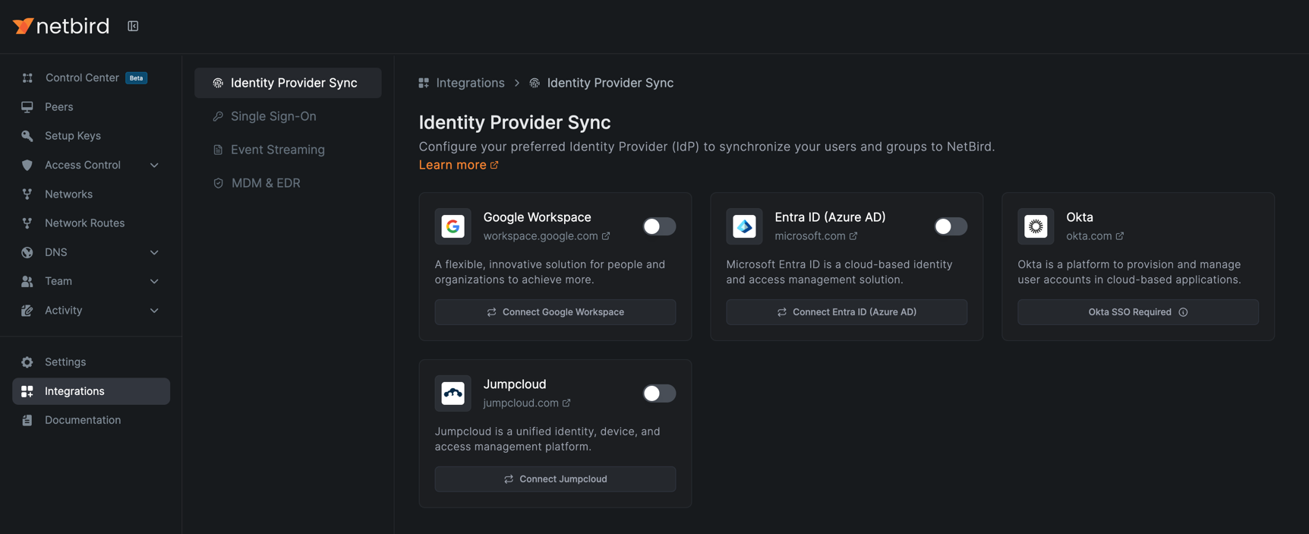Viewport: 1309px width, 534px height.
Task: Turn on the Jumpcloud sync toggle
Action: pyautogui.click(x=658, y=393)
